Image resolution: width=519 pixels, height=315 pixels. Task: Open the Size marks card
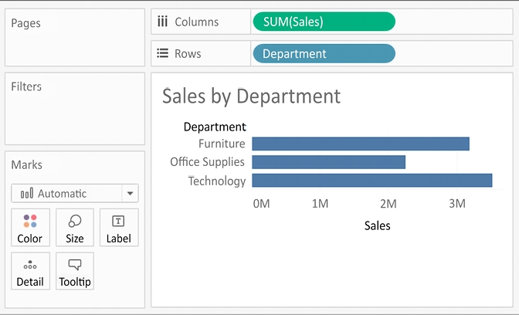75,228
